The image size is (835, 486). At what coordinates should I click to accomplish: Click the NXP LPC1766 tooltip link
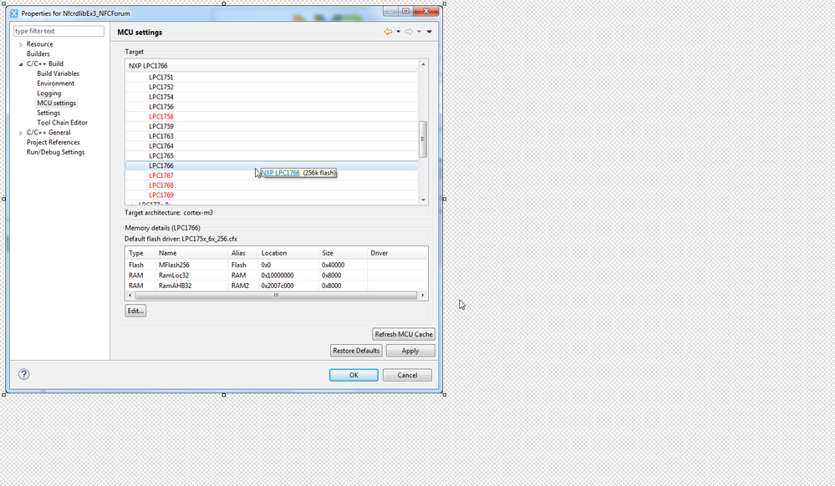click(280, 173)
